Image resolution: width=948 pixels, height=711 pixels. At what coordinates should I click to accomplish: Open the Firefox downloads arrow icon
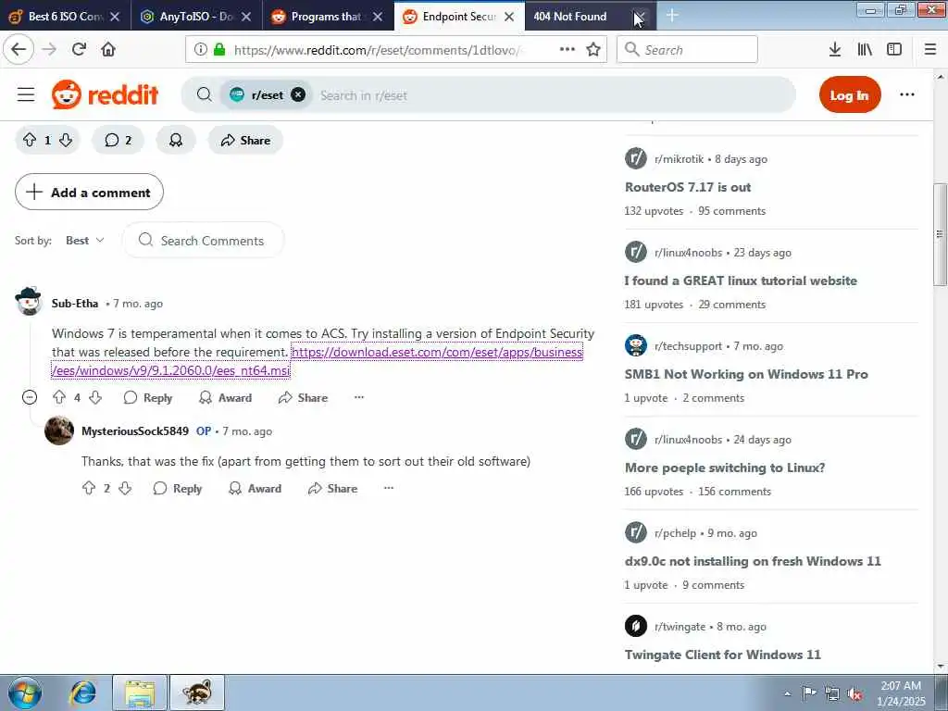[835, 49]
